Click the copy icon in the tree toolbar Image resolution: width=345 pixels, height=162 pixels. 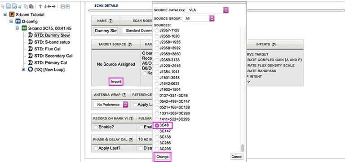coord(26,6)
